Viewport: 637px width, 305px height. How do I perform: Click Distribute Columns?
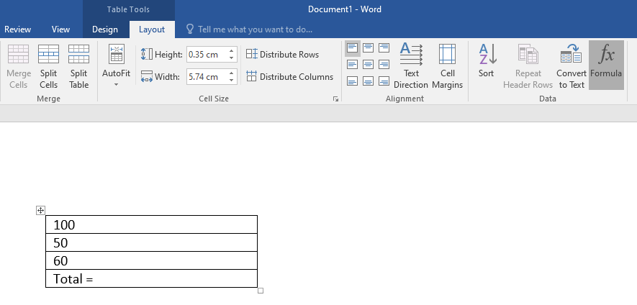tap(289, 77)
